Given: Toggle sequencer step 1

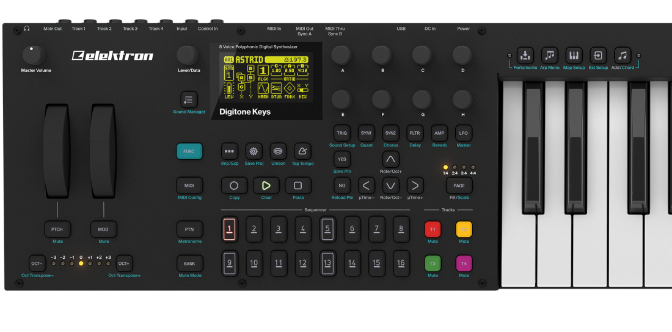Looking at the screenshot, I should (x=230, y=229).
